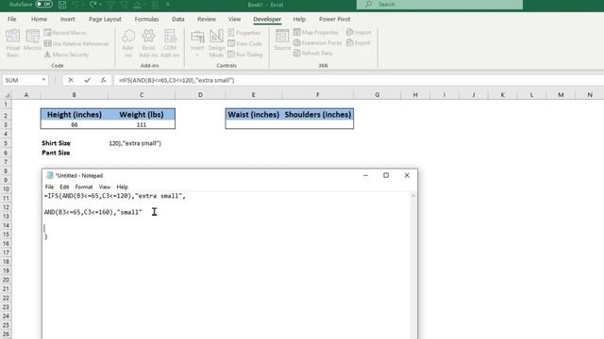The width and height of the screenshot is (604, 339).
Task: Select column B header
Action: tap(74, 94)
